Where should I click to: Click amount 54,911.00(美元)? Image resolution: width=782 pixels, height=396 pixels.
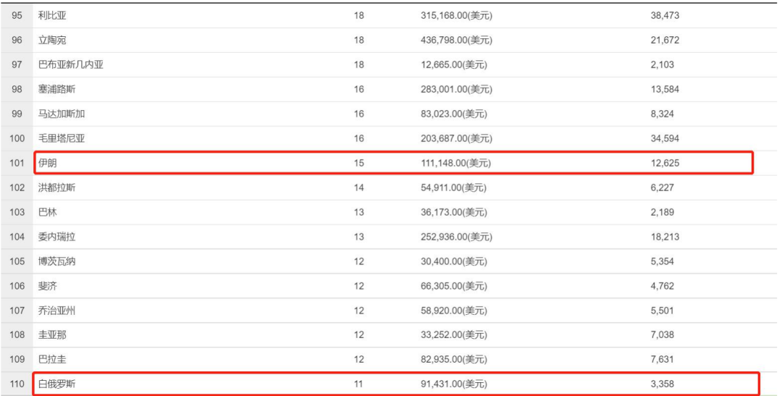click(454, 188)
